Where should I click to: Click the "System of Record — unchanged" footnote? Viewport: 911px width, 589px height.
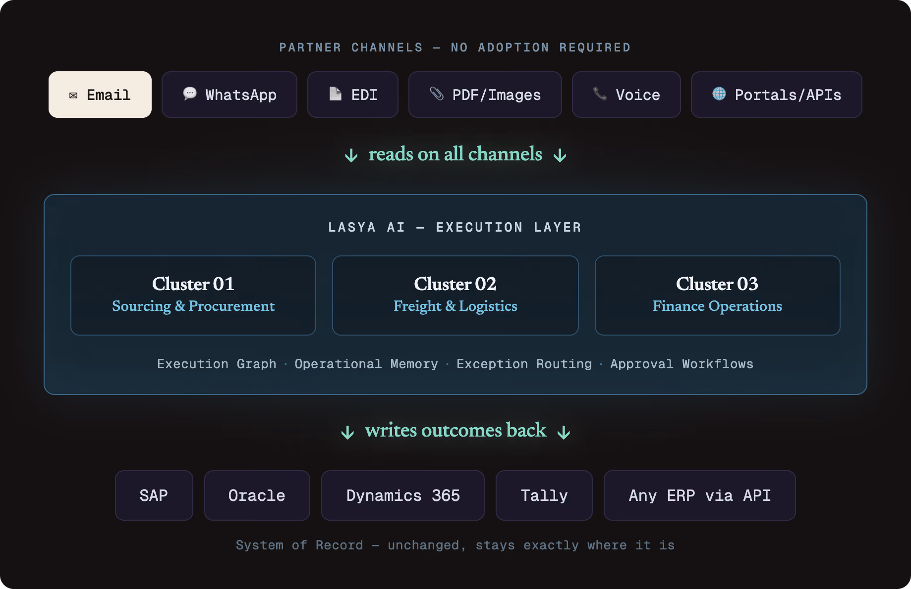pos(455,545)
